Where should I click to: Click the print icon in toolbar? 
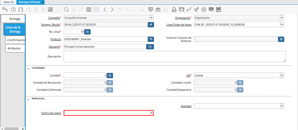[x=166, y=10]
